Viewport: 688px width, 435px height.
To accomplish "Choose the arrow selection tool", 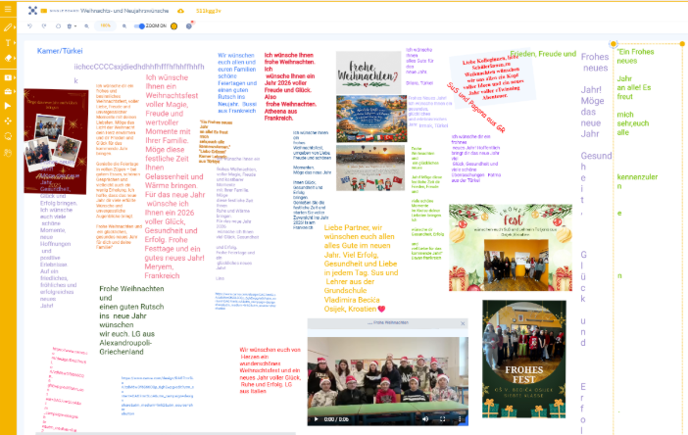I will [8, 104].
